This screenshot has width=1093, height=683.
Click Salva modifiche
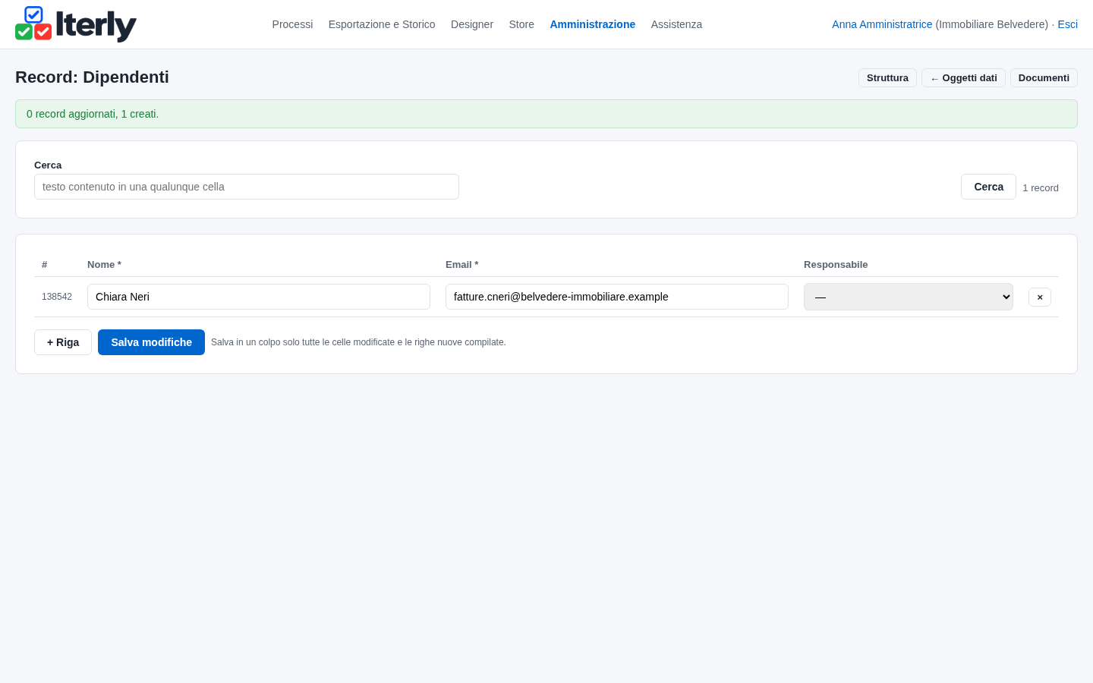[x=151, y=342]
